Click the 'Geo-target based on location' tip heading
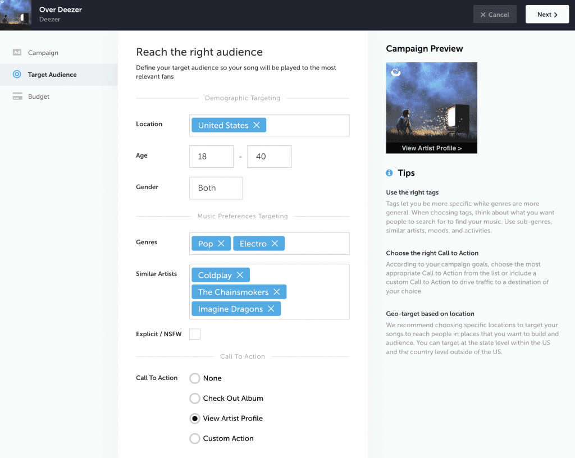Viewport: 575px width, 458px height. click(x=430, y=314)
